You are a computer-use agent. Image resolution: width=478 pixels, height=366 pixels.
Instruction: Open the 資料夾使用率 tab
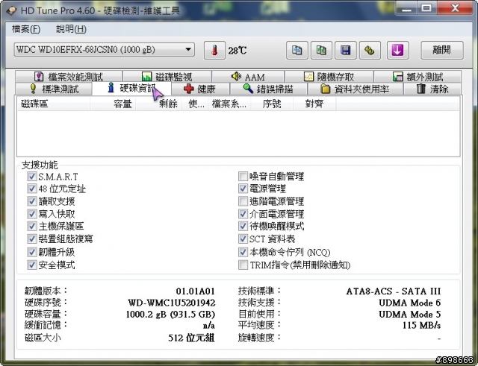coord(356,89)
